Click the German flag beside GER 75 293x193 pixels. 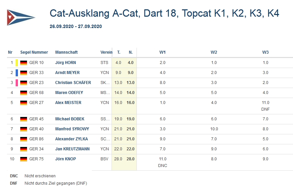point(23,159)
